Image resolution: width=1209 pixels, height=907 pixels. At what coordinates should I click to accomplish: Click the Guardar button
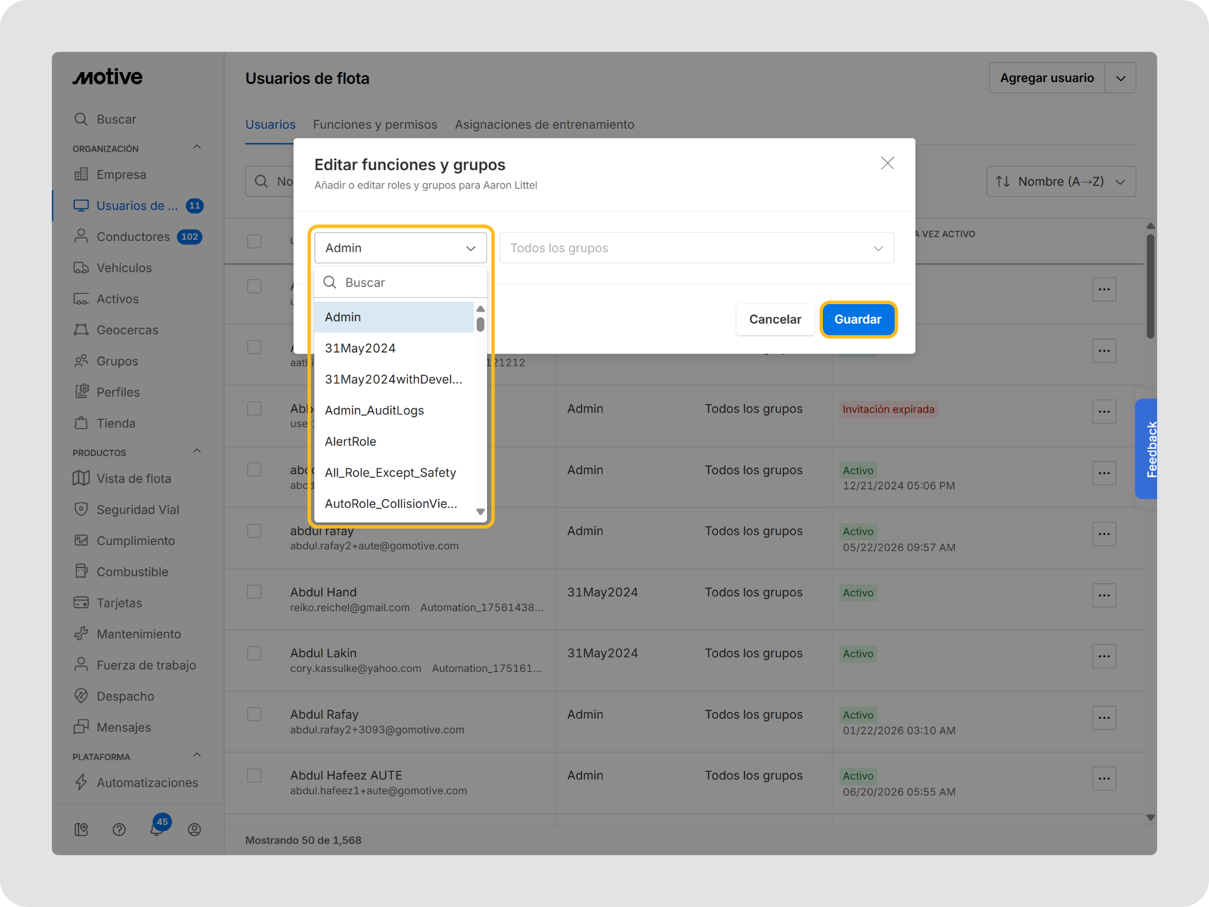(858, 319)
